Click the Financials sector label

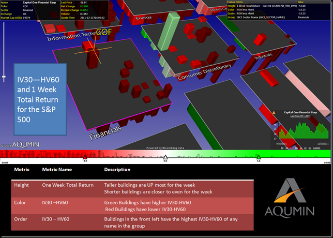click(x=105, y=133)
